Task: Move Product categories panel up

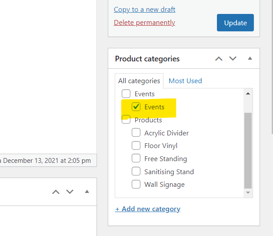Action: (x=219, y=59)
